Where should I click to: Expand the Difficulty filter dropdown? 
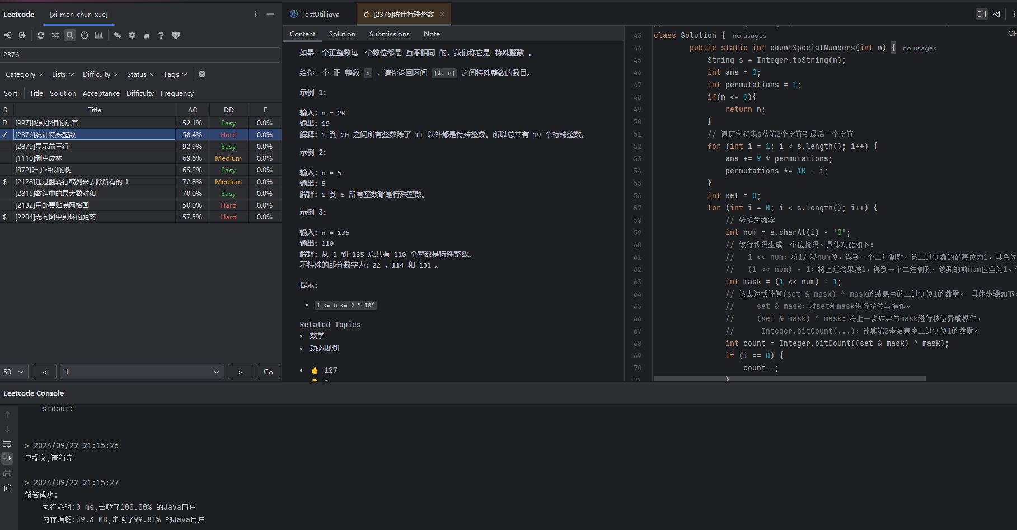pos(100,74)
